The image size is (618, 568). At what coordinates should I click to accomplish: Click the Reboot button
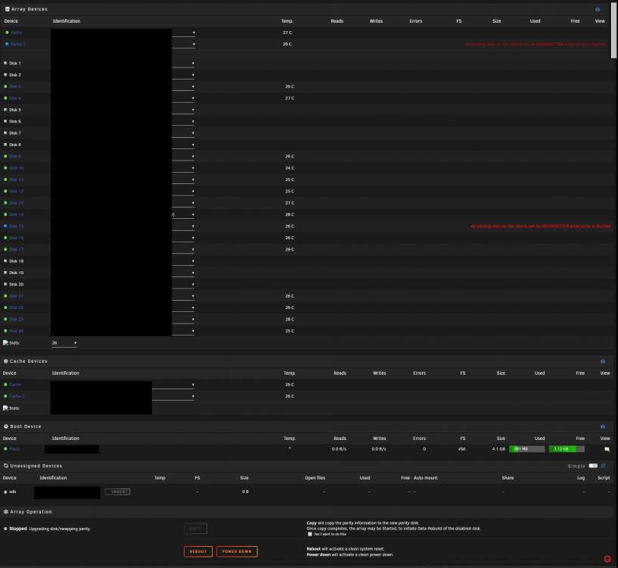coord(198,551)
